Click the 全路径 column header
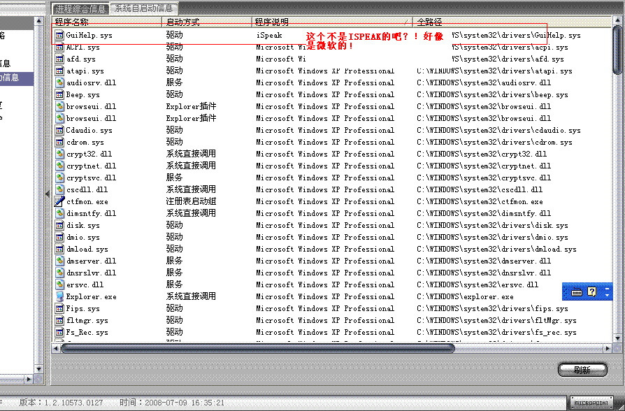Image resolution: width=625 pixels, height=411 pixels. coord(510,22)
